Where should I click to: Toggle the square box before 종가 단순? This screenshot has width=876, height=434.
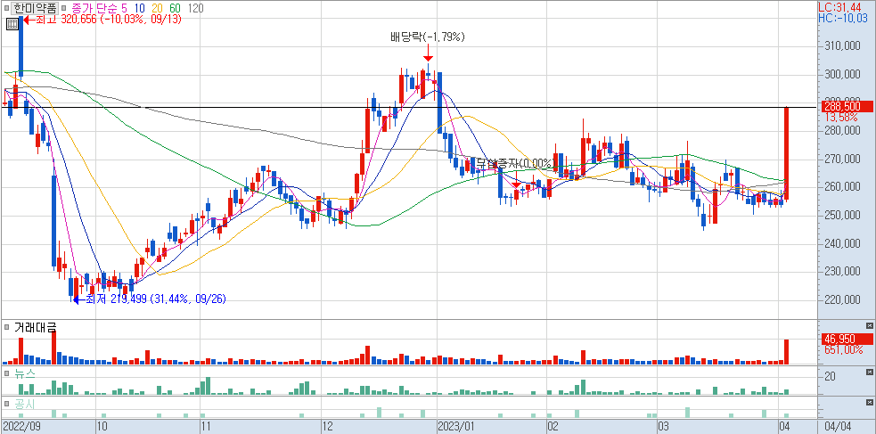tap(62, 8)
